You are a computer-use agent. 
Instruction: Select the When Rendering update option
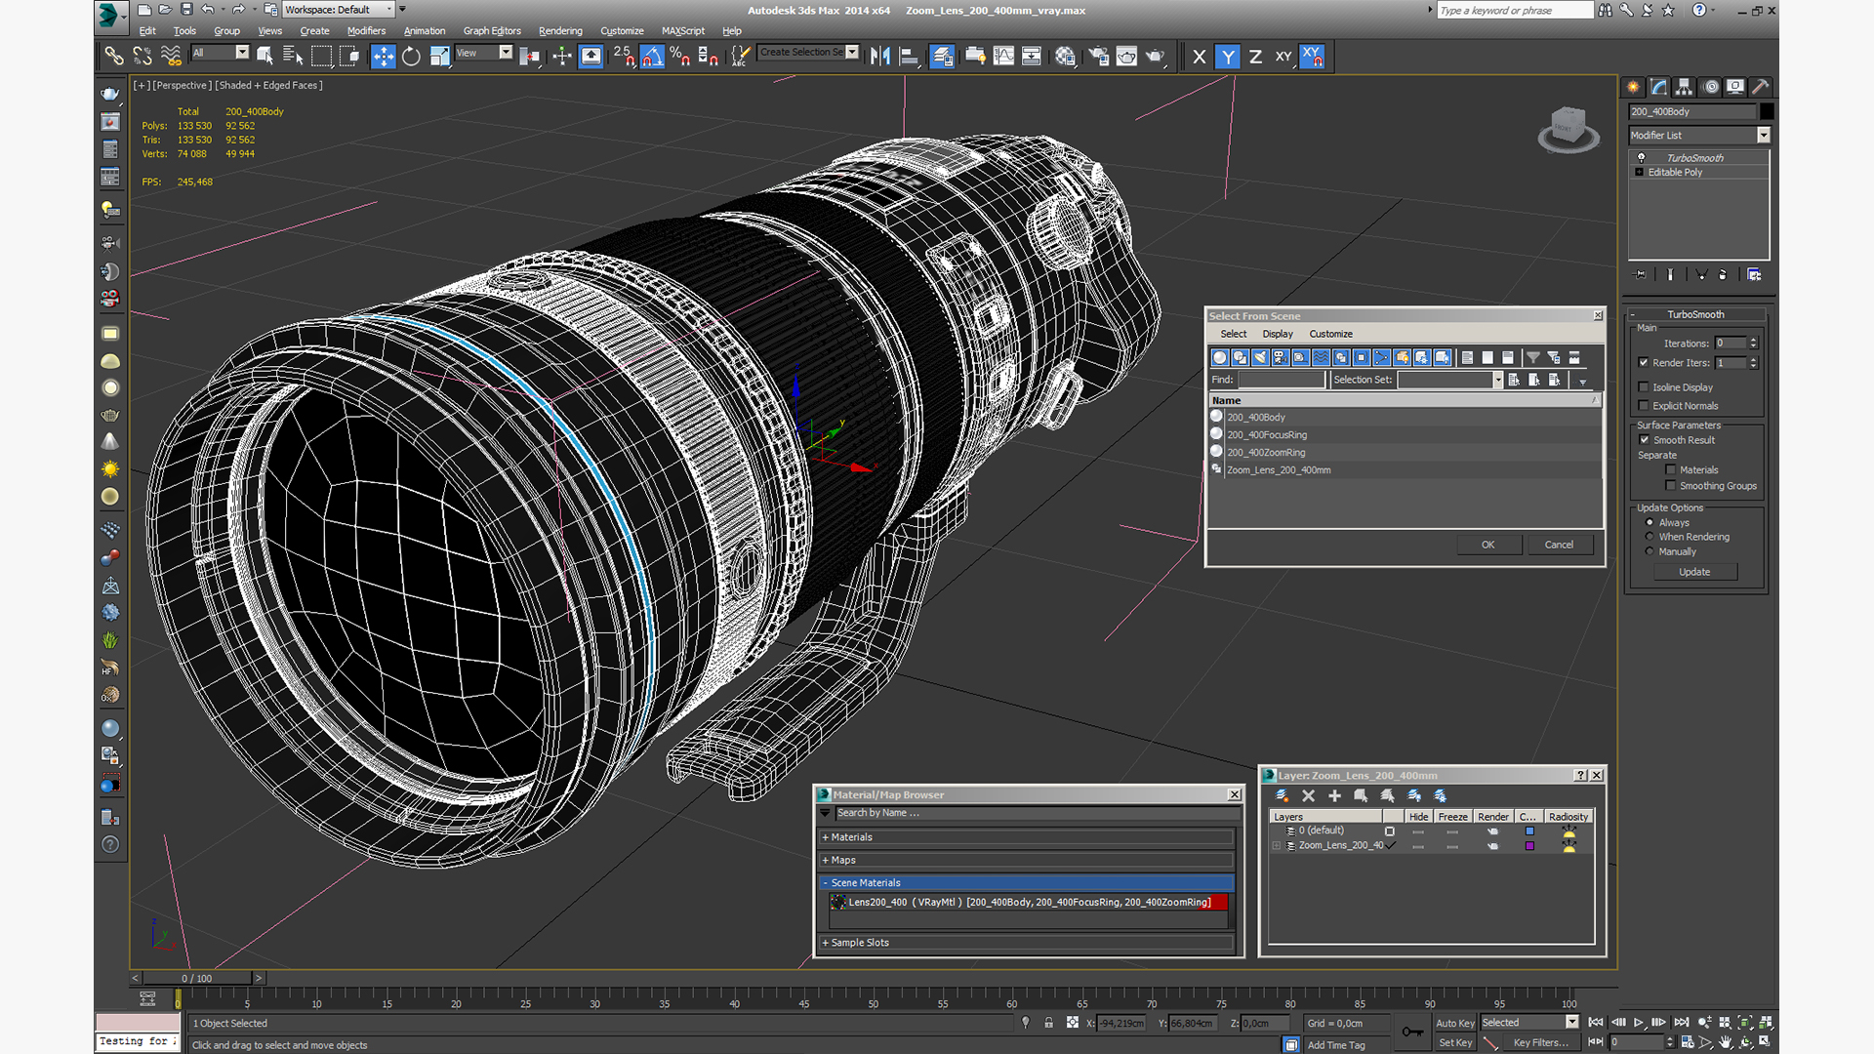tap(1650, 537)
